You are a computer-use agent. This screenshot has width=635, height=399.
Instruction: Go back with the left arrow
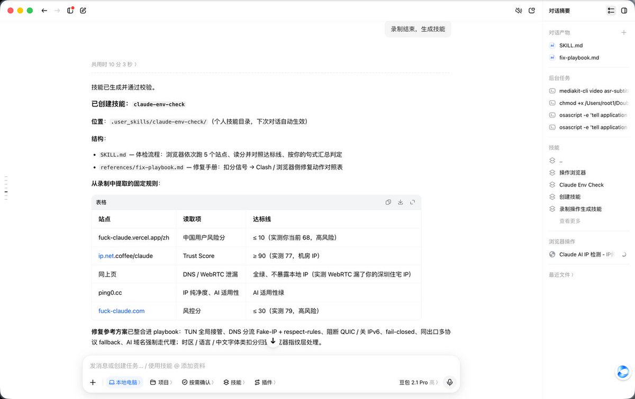tap(44, 11)
